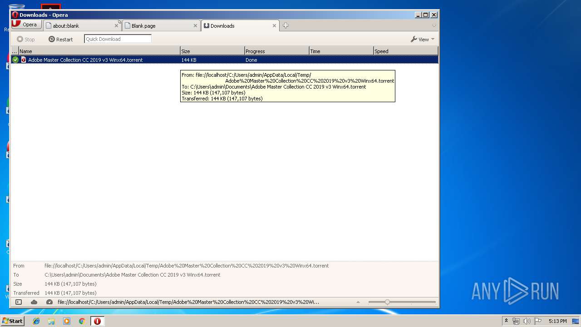Image resolution: width=581 pixels, height=327 pixels.
Task: Open the network tray icon
Action: (x=516, y=321)
